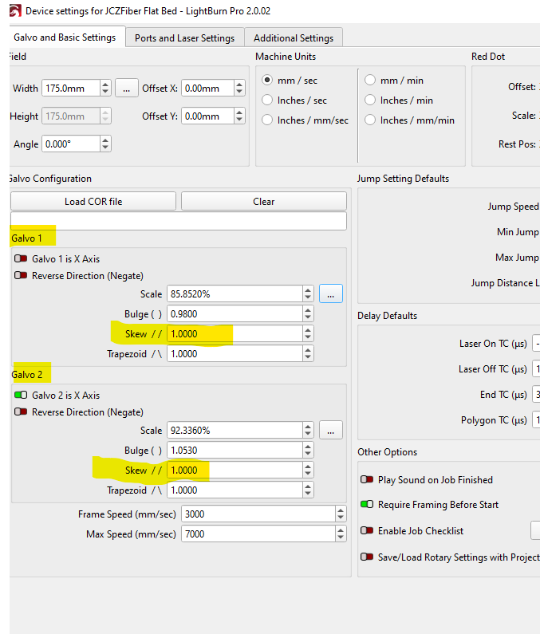Image resolution: width=540 pixels, height=634 pixels.
Task: Click the field Width spinner arrows
Action: [x=105, y=88]
